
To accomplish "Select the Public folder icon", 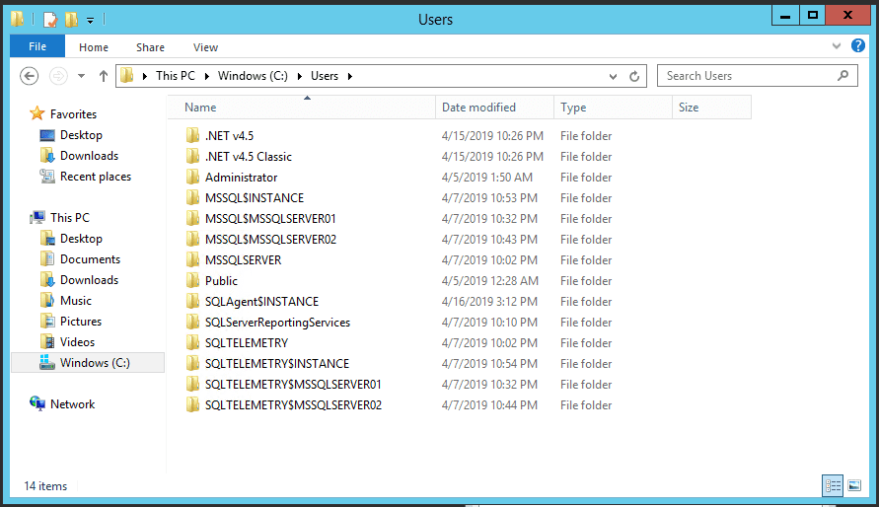I will click(x=193, y=281).
